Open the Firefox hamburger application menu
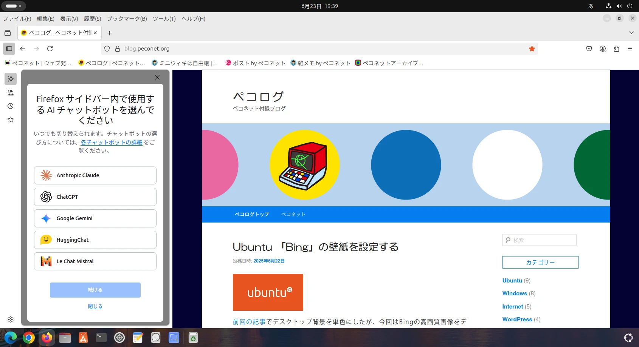Image resolution: width=639 pixels, height=347 pixels. click(630, 49)
